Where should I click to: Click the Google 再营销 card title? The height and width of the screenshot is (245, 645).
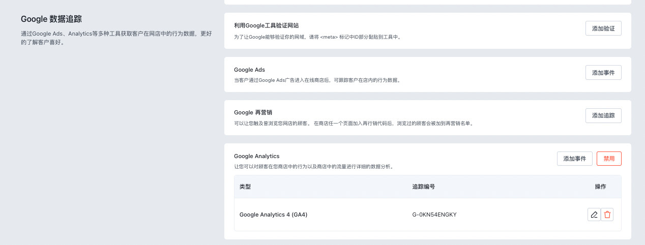pyautogui.click(x=253, y=112)
